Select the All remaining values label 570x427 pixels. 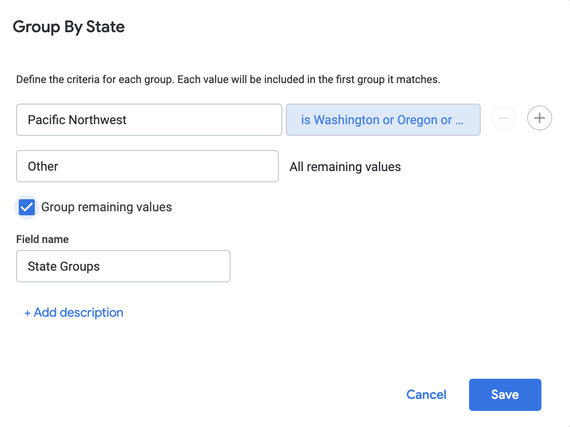click(345, 167)
